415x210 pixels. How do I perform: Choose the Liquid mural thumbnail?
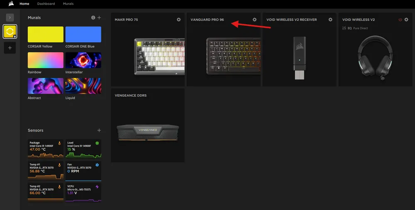coord(83,86)
